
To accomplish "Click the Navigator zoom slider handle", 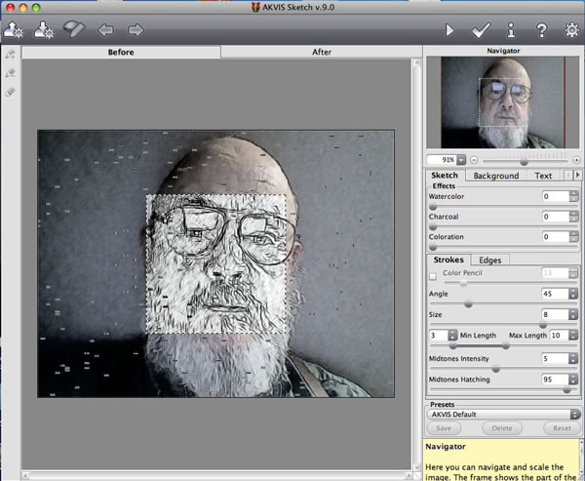I will (x=524, y=162).
